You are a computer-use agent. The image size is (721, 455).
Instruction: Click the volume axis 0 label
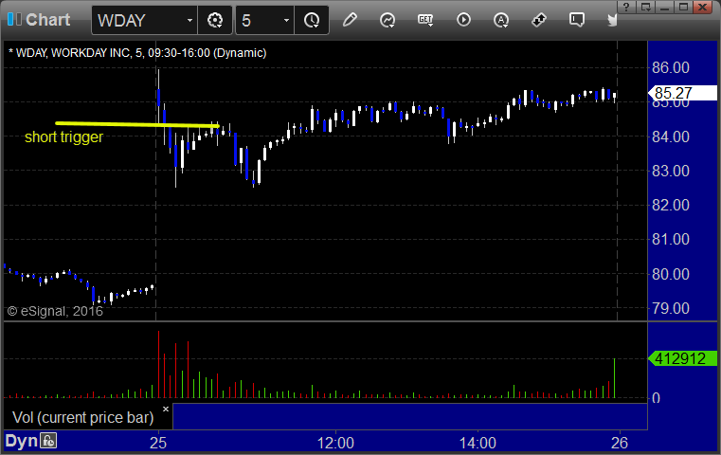(x=656, y=398)
